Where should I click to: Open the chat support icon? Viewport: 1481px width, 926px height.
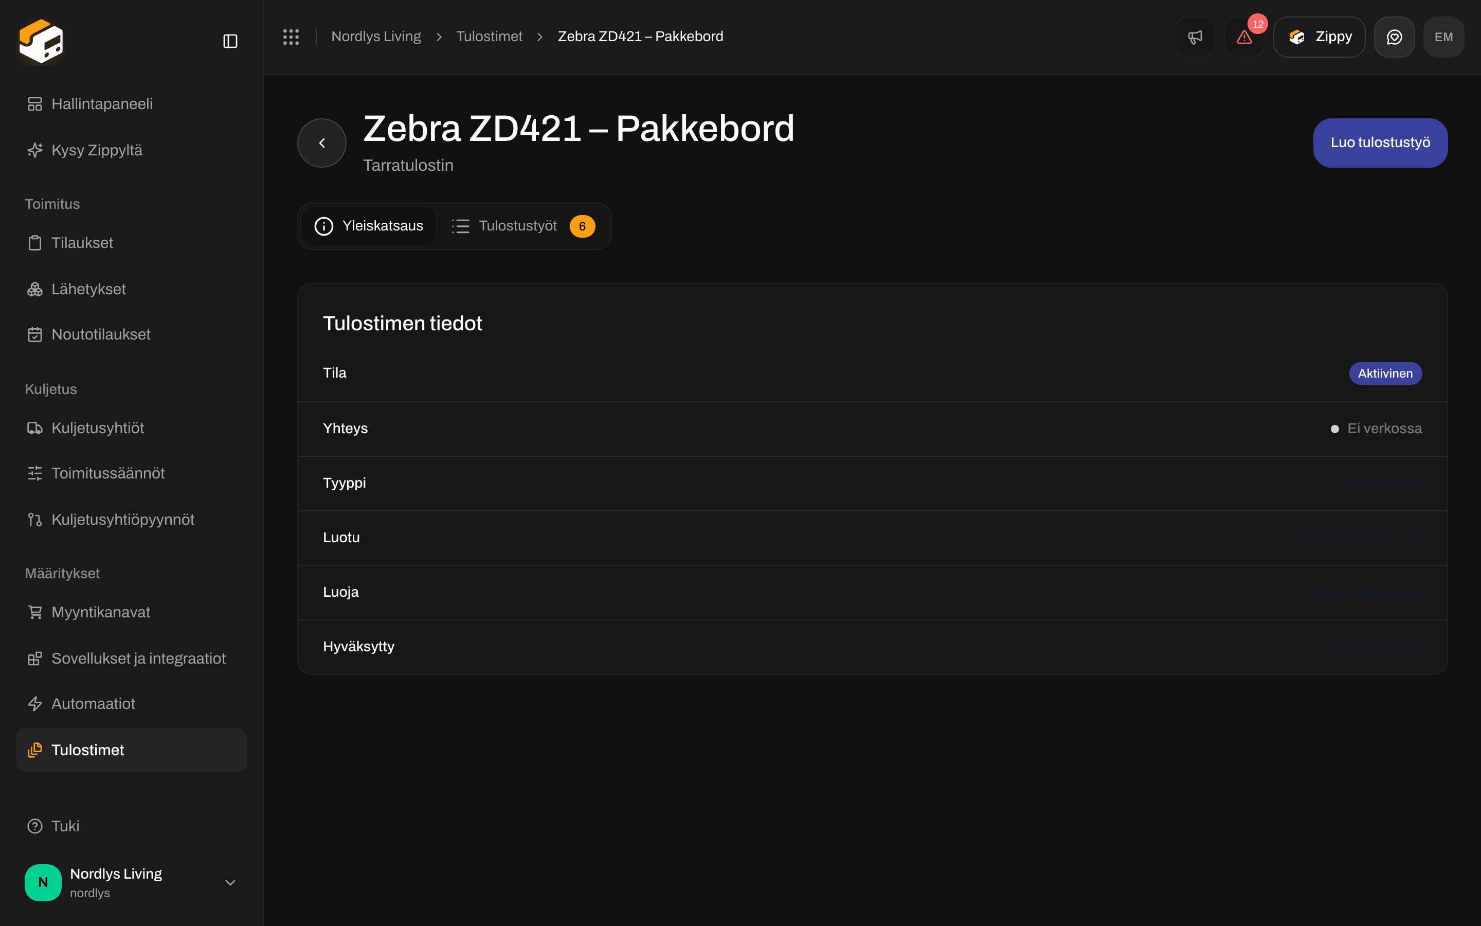pyautogui.click(x=1394, y=38)
